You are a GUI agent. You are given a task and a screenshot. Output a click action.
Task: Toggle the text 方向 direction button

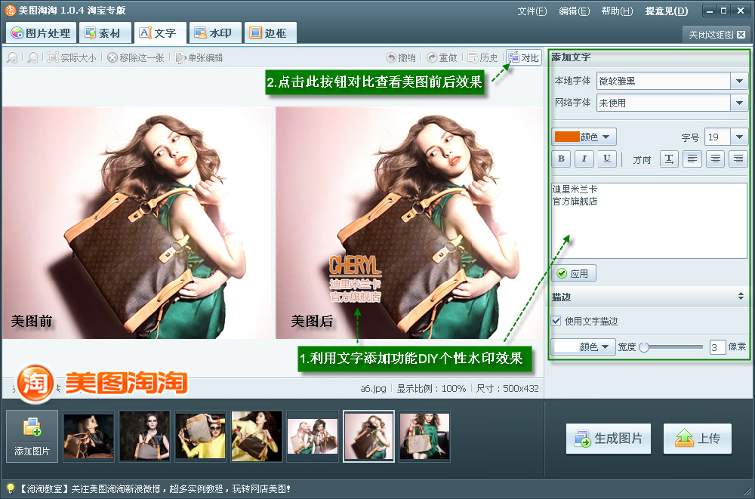pyautogui.click(x=669, y=159)
